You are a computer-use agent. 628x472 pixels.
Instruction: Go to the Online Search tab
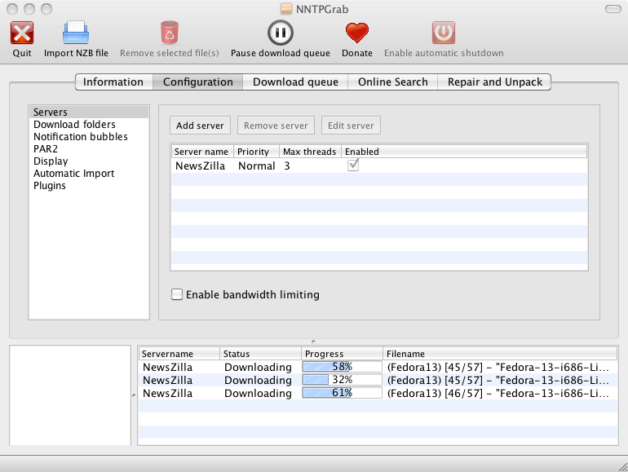pyautogui.click(x=392, y=82)
